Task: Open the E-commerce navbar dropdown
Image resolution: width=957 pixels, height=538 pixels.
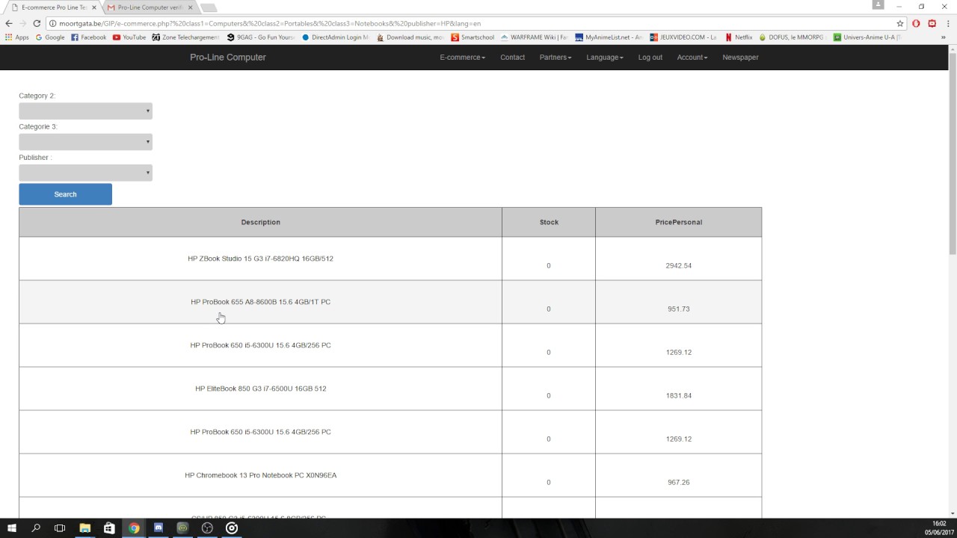Action: (x=462, y=58)
